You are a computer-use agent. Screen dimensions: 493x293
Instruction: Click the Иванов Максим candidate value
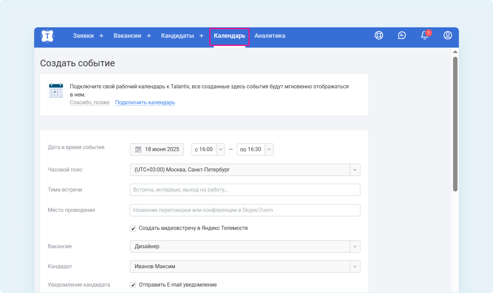click(x=155, y=266)
